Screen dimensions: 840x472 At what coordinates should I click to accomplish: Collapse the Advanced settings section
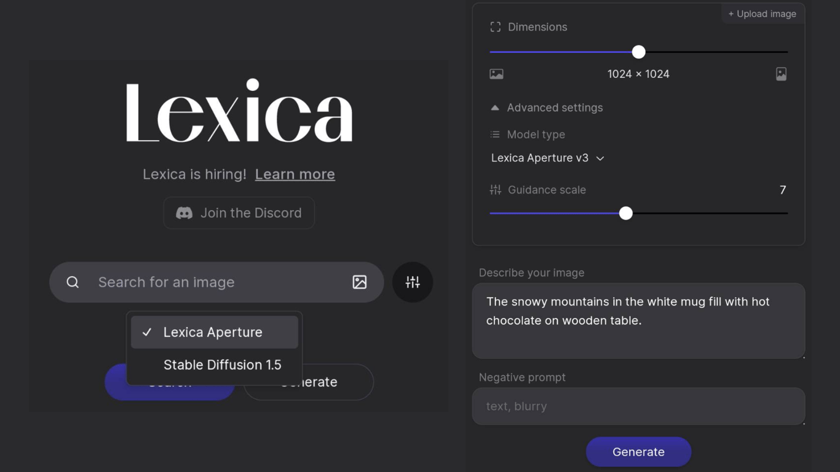[547, 108]
